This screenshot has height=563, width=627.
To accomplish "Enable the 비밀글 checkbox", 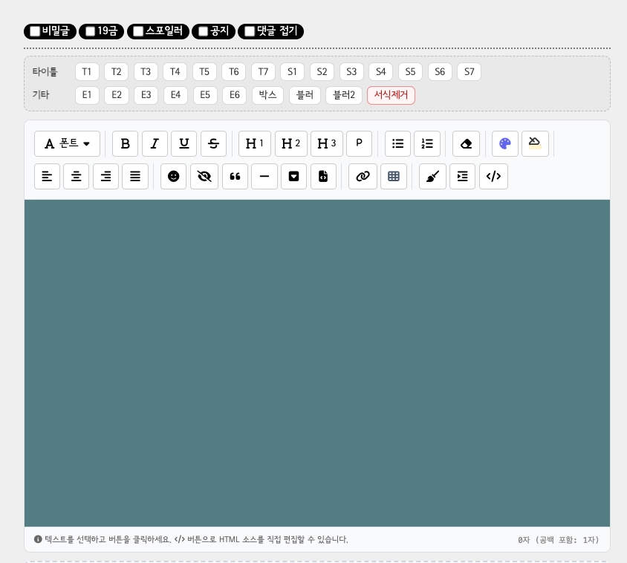I will 35,31.
